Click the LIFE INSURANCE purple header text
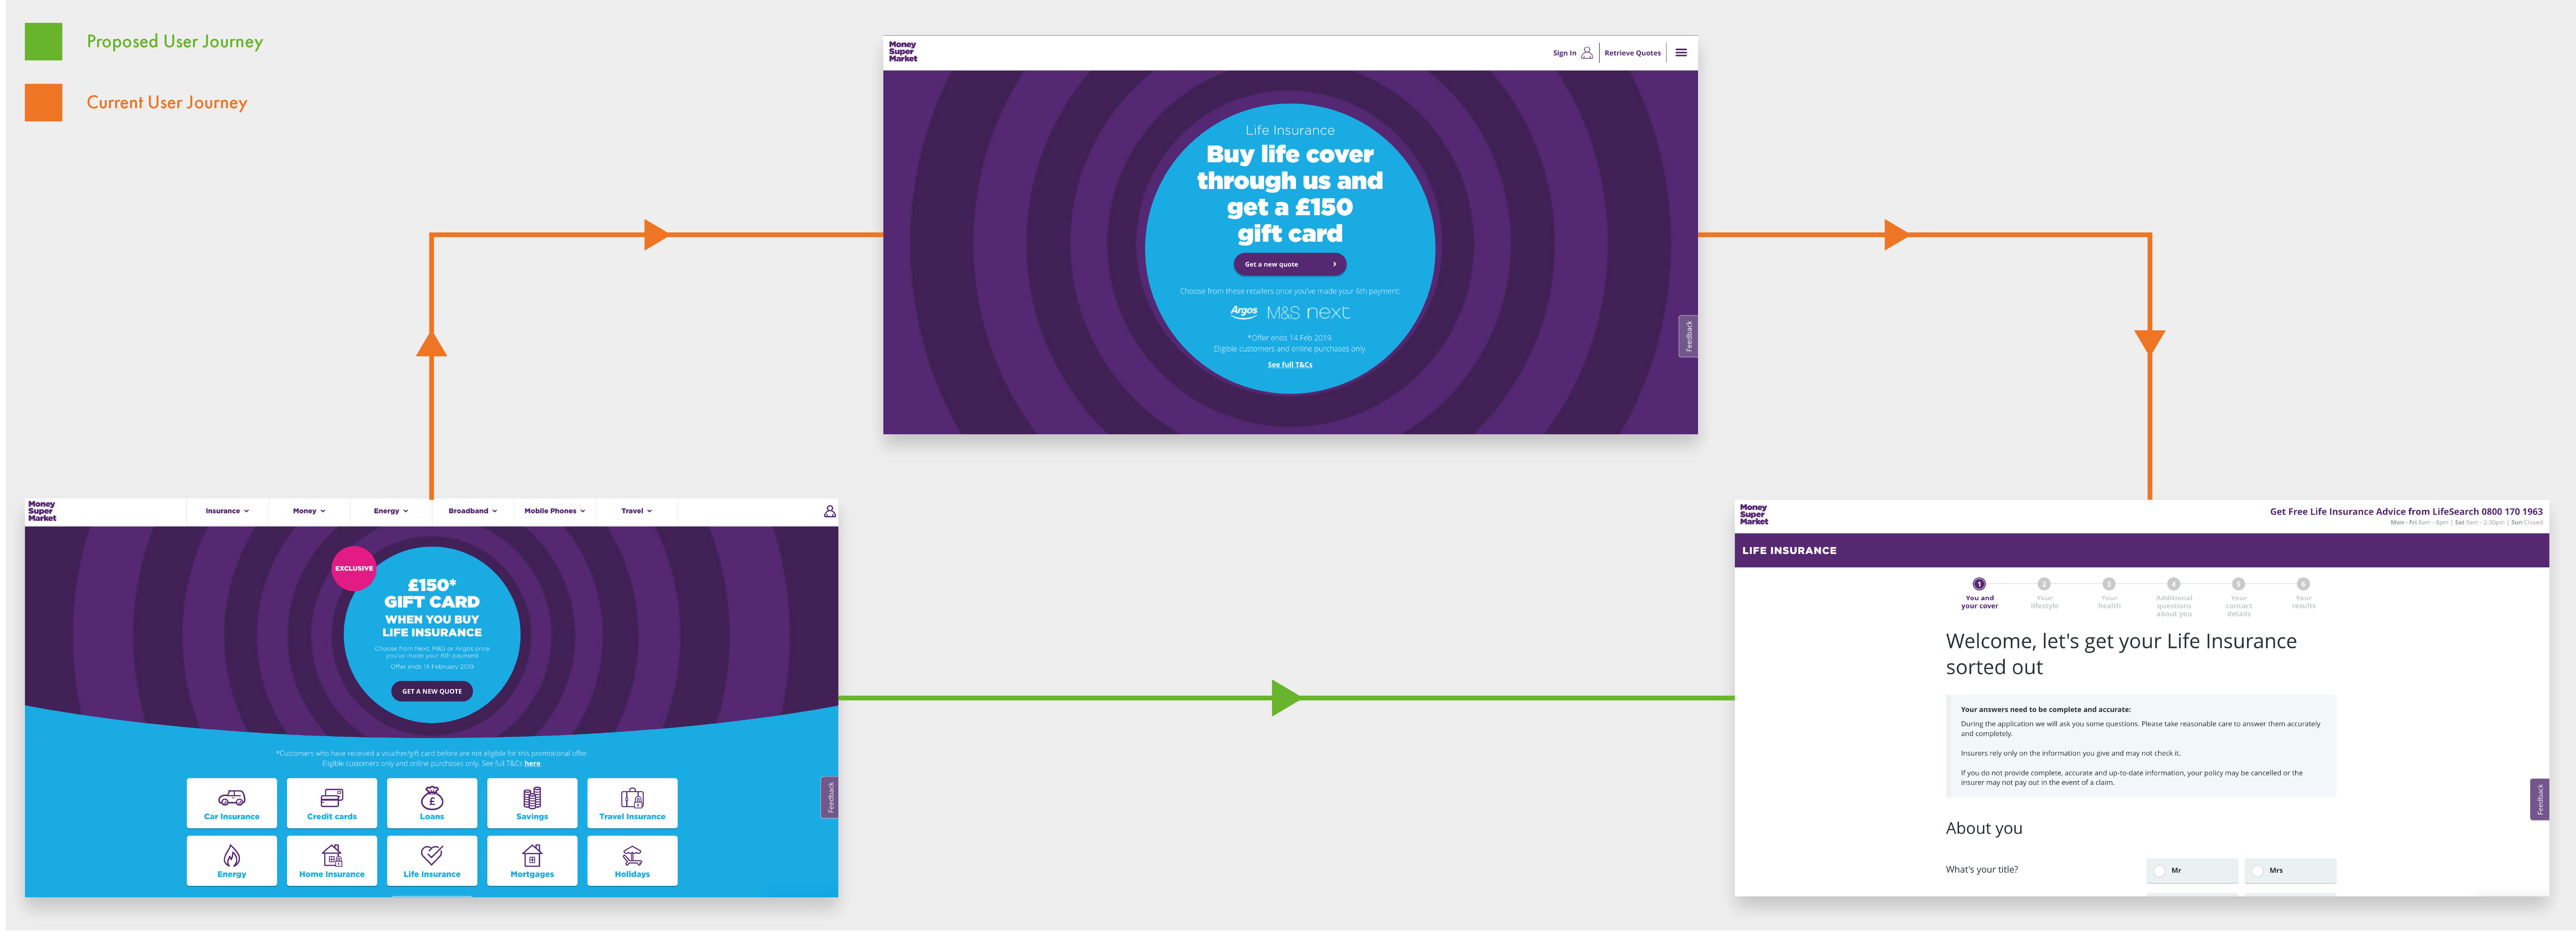 [1789, 551]
